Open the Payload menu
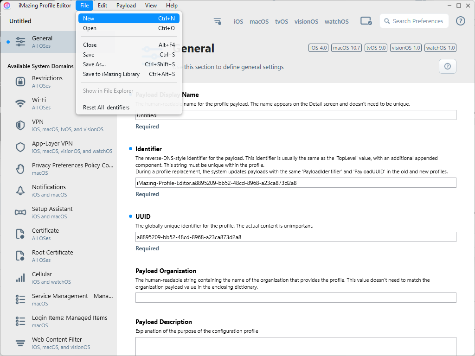This screenshot has width=475, height=356. point(126,6)
